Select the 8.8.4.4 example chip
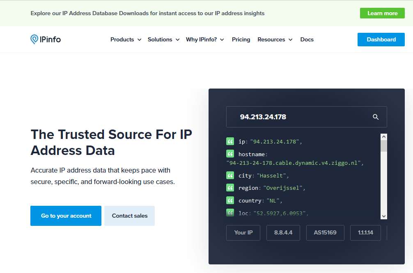The width and height of the screenshot is (413, 273). [x=283, y=232]
